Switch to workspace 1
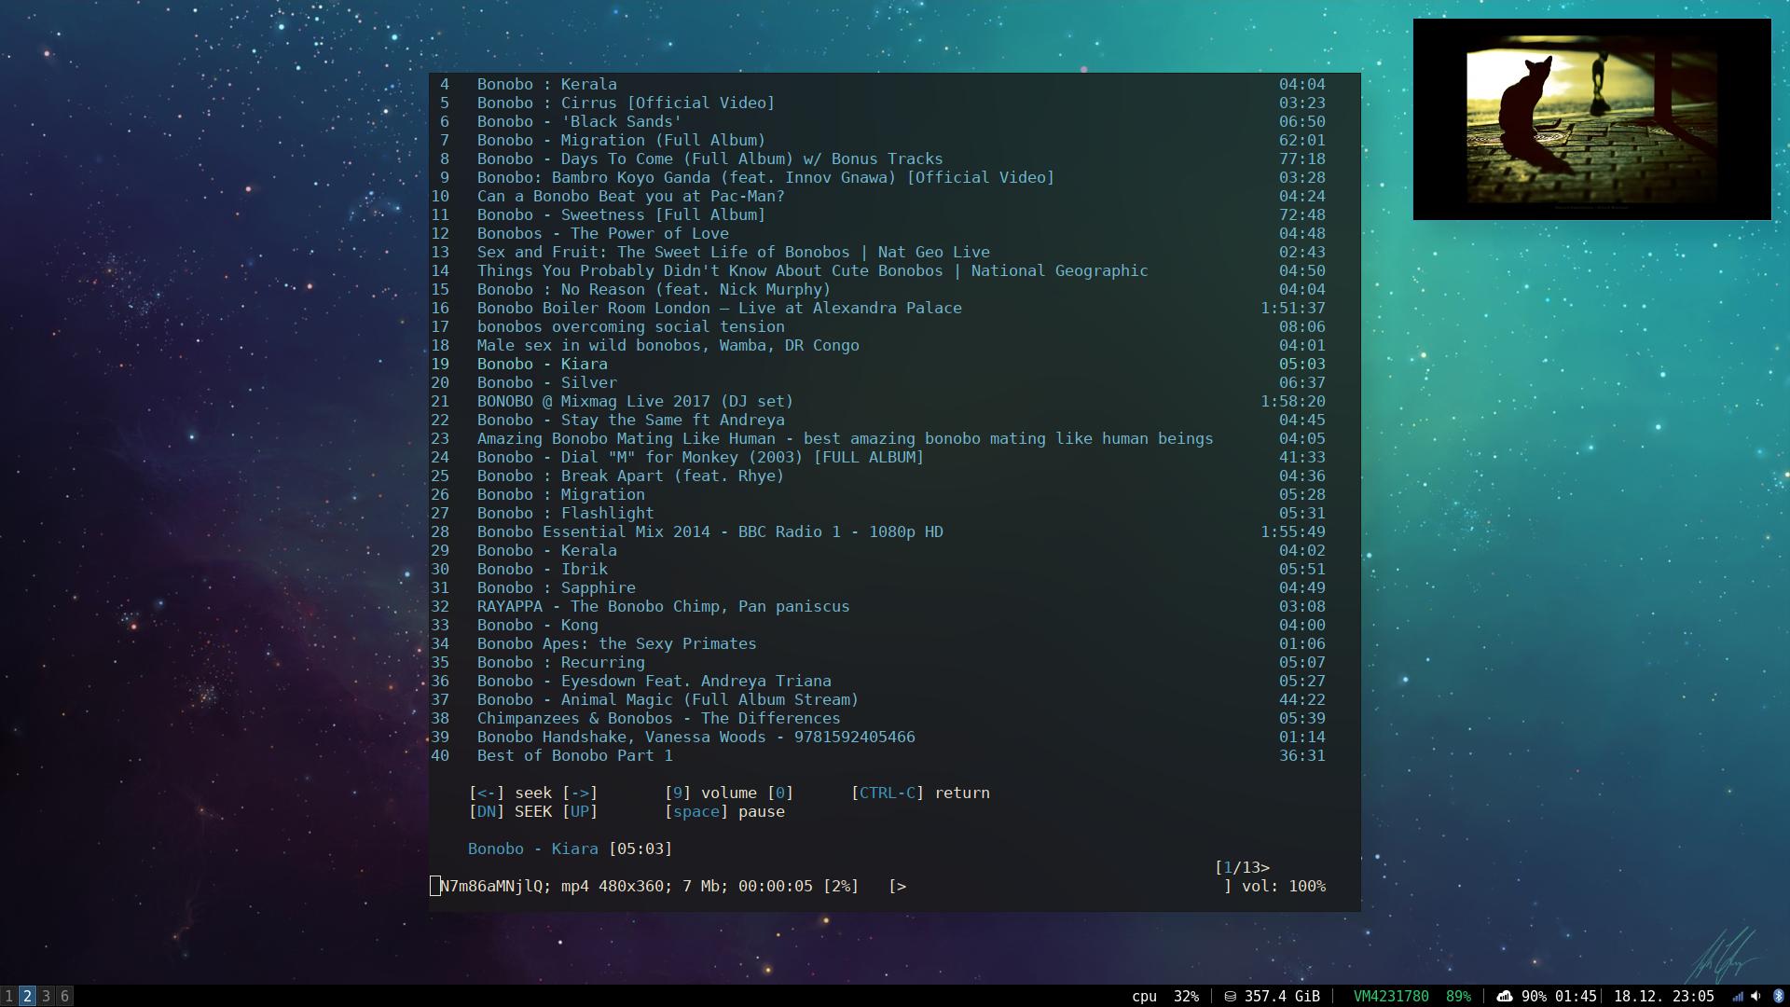This screenshot has width=1790, height=1007. 8,996
